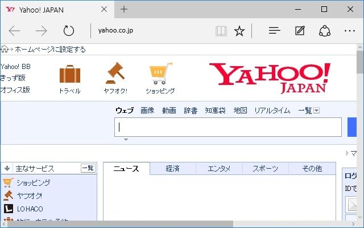The height and width of the screenshot is (228, 364).
Task: Click the blue search button
Action: coord(352,127)
